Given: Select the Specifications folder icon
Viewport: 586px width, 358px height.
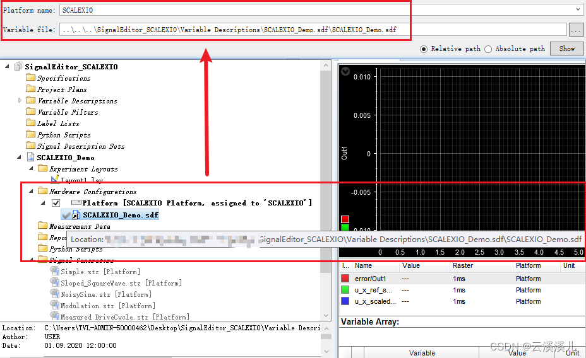Looking at the screenshot, I should 31,78.
